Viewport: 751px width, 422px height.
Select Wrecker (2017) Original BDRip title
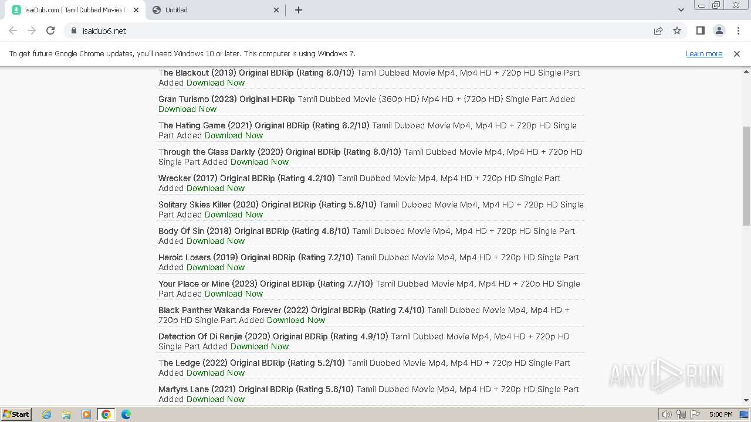[246, 178]
